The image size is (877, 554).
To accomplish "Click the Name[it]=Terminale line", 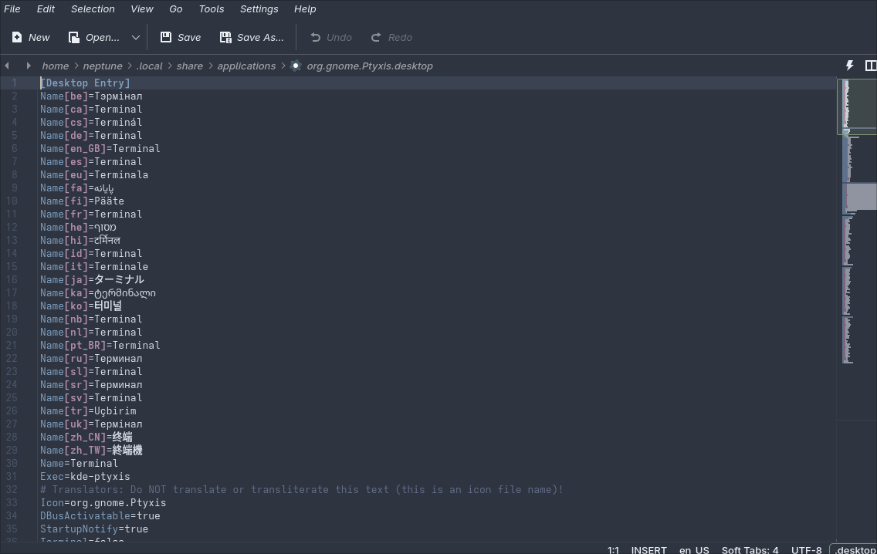I will point(94,267).
